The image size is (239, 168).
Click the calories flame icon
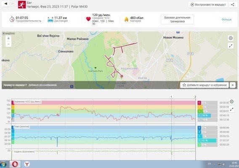point(126,19)
